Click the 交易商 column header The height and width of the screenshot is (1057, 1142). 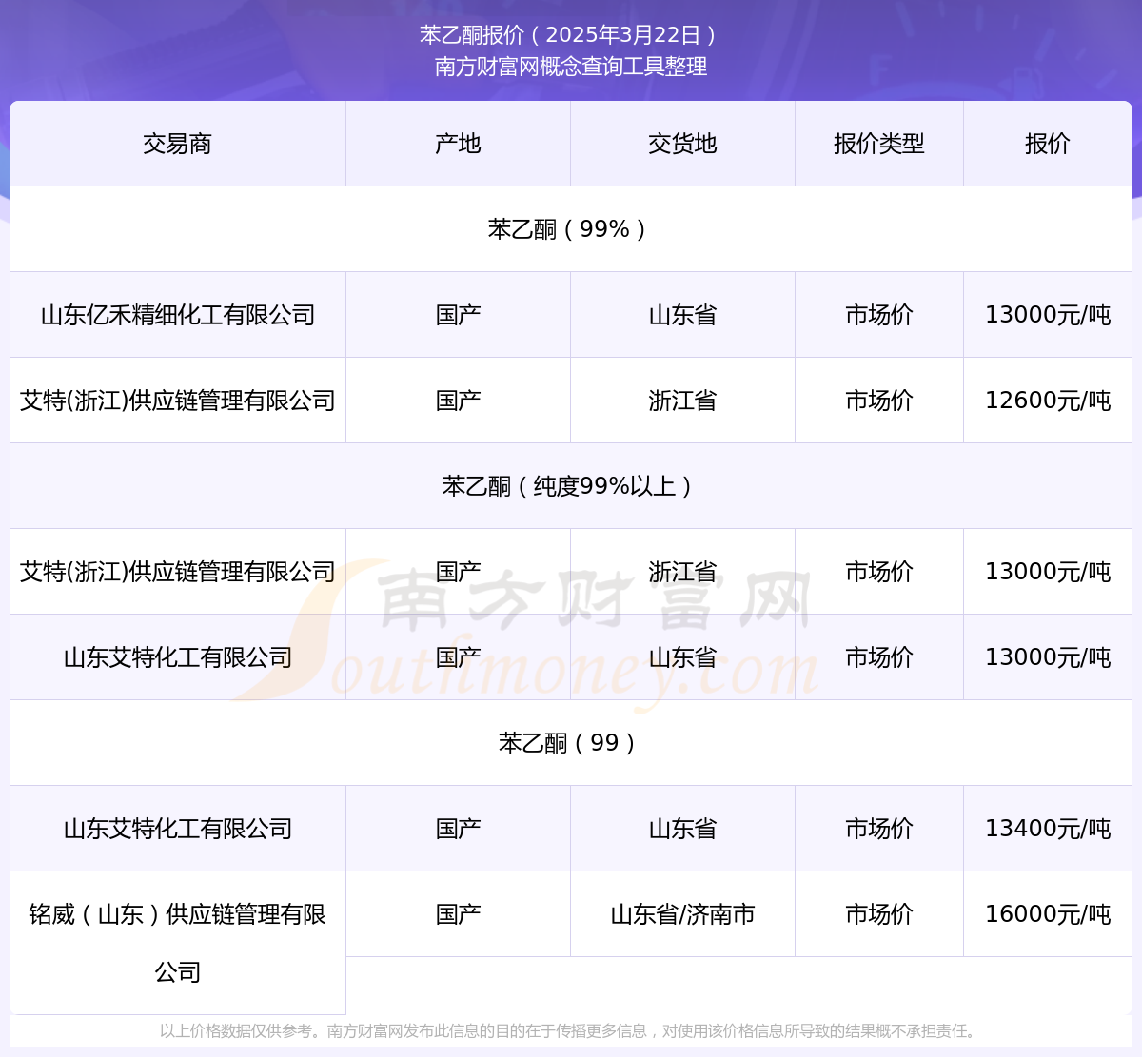pyautogui.click(x=177, y=144)
